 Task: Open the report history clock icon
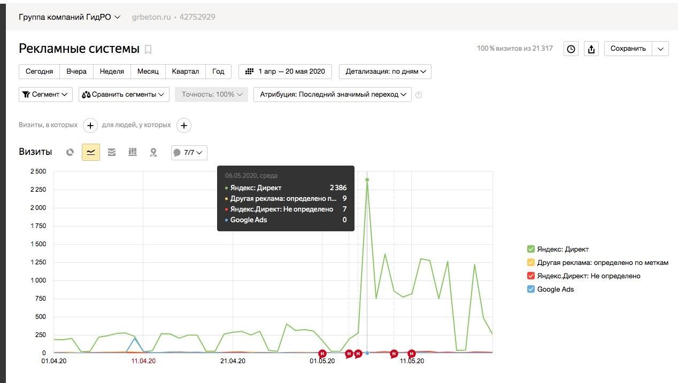coord(571,49)
